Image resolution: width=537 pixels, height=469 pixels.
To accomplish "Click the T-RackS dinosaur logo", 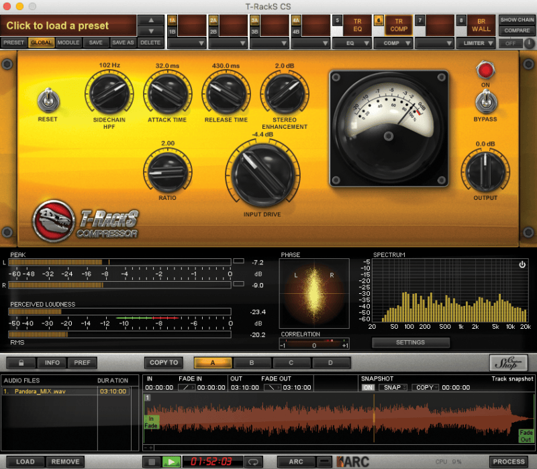I will click(x=54, y=221).
